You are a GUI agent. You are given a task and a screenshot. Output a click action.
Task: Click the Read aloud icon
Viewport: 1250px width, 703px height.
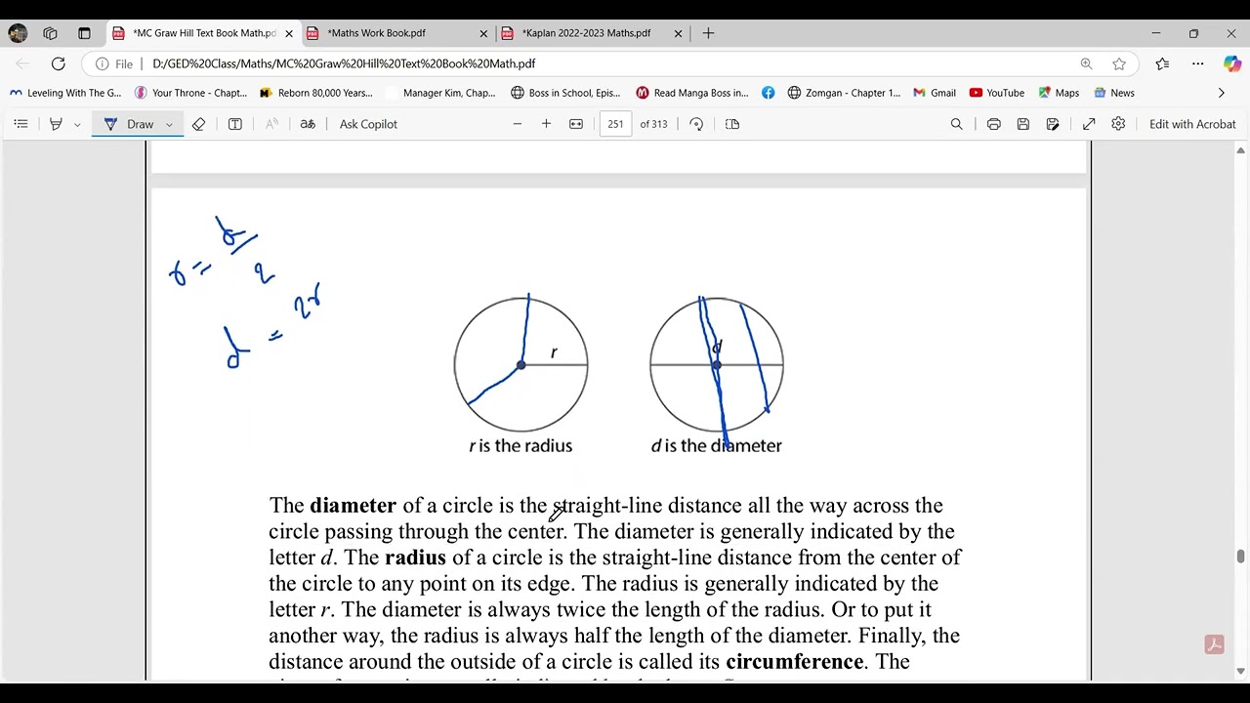pos(271,124)
